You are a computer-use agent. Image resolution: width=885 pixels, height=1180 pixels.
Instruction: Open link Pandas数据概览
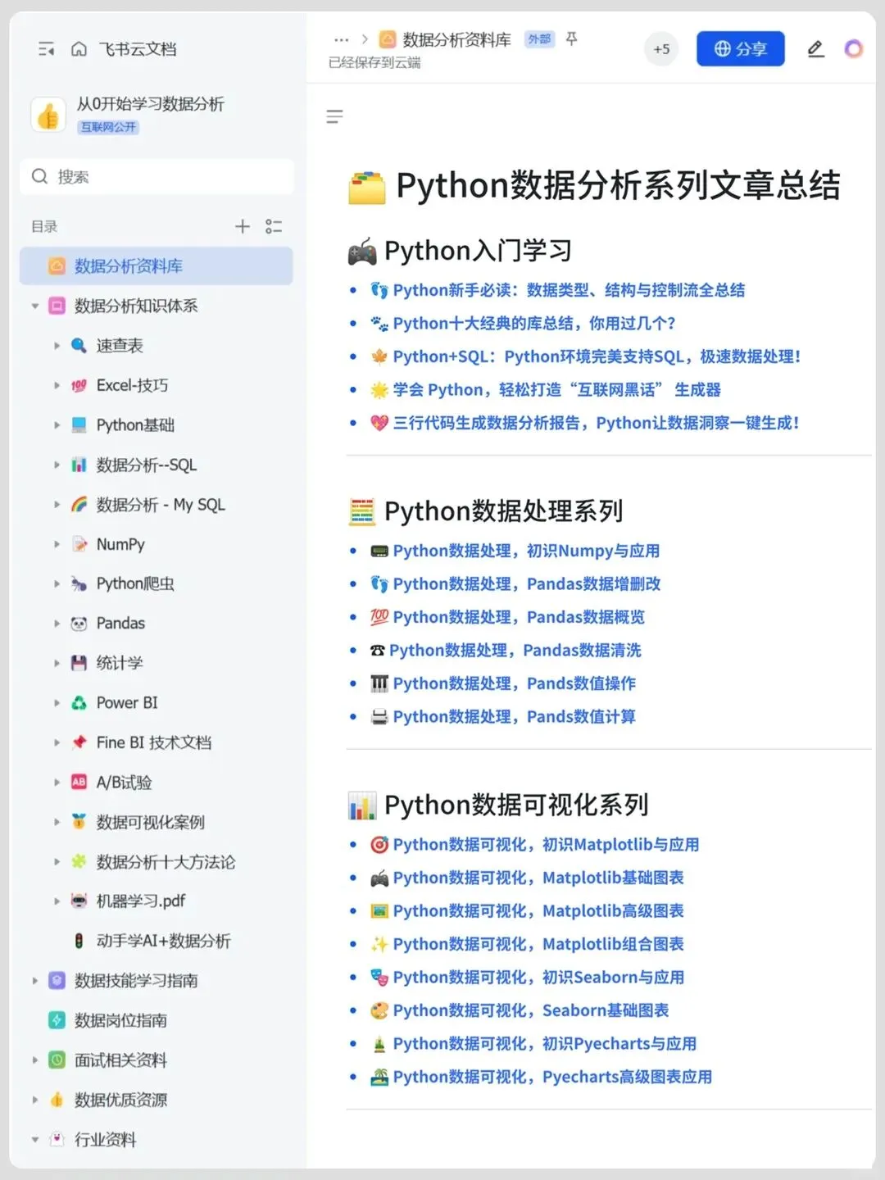point(519,617)
